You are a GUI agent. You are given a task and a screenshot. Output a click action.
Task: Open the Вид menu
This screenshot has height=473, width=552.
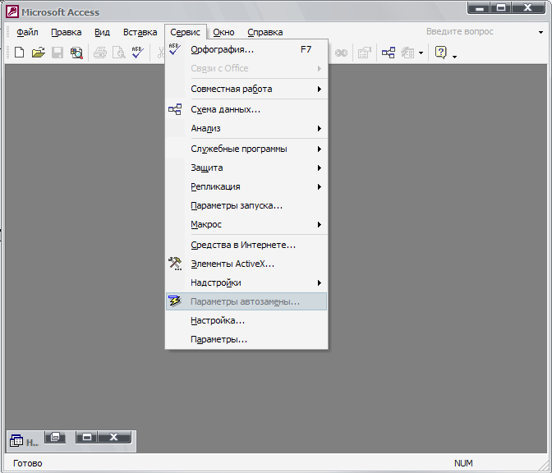(102, 32)
